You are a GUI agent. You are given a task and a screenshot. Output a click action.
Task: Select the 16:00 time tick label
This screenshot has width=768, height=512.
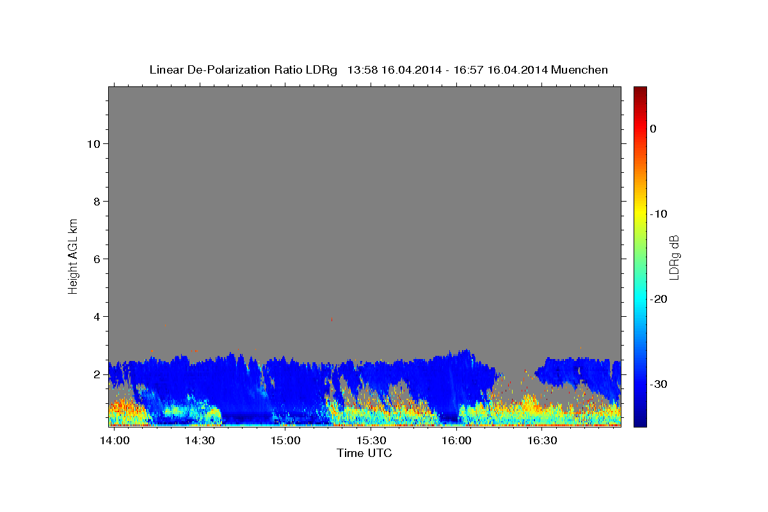click(x=456, y=440)
